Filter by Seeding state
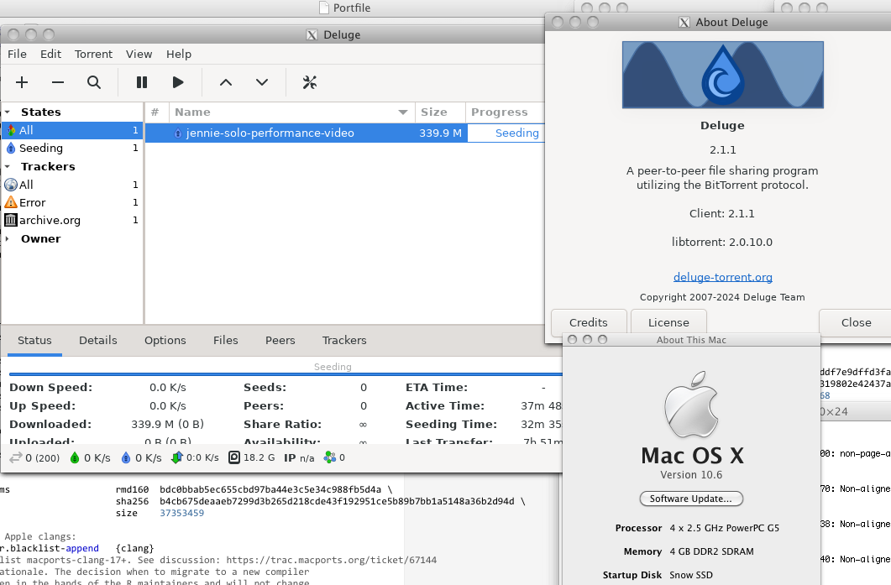 point(72,148)
